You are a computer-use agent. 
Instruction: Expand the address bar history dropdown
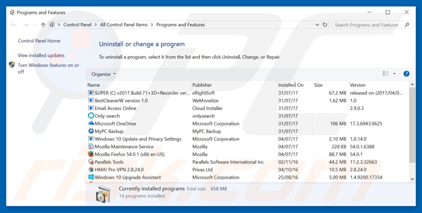tap(317, 25)
